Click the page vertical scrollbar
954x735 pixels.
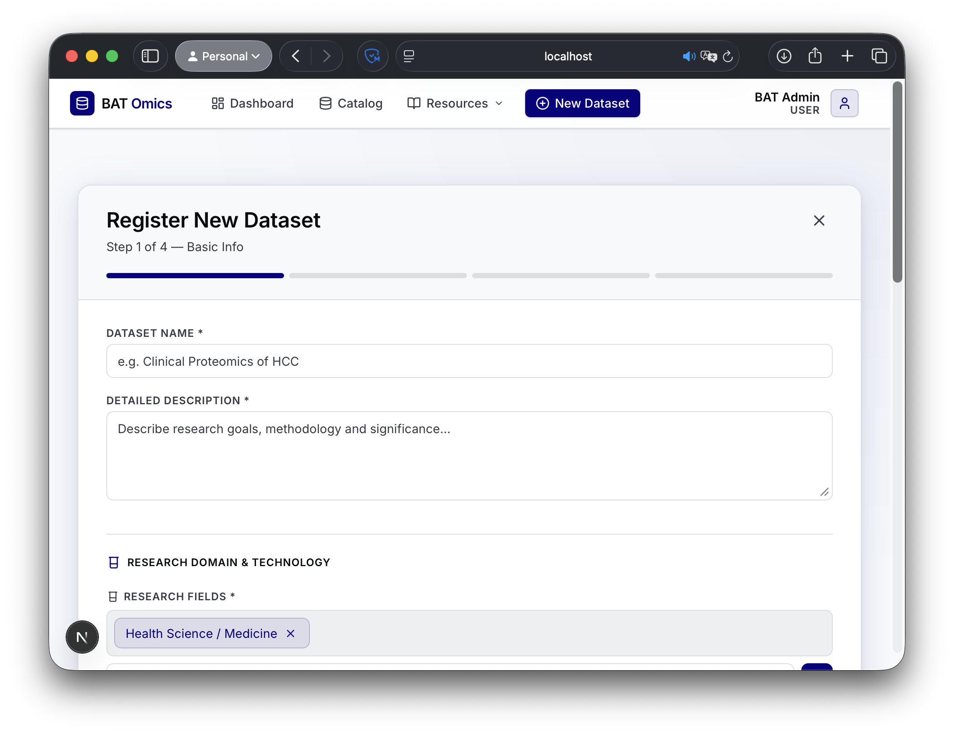[898, 182]
